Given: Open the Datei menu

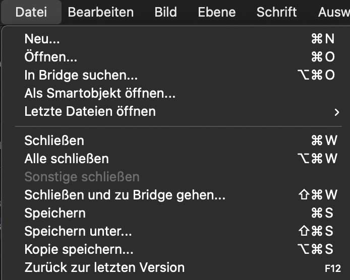Looking at the screenshot, I should point(31,12).
